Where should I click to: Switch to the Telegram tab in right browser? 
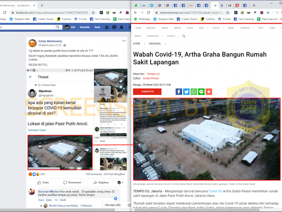[152, 5]
